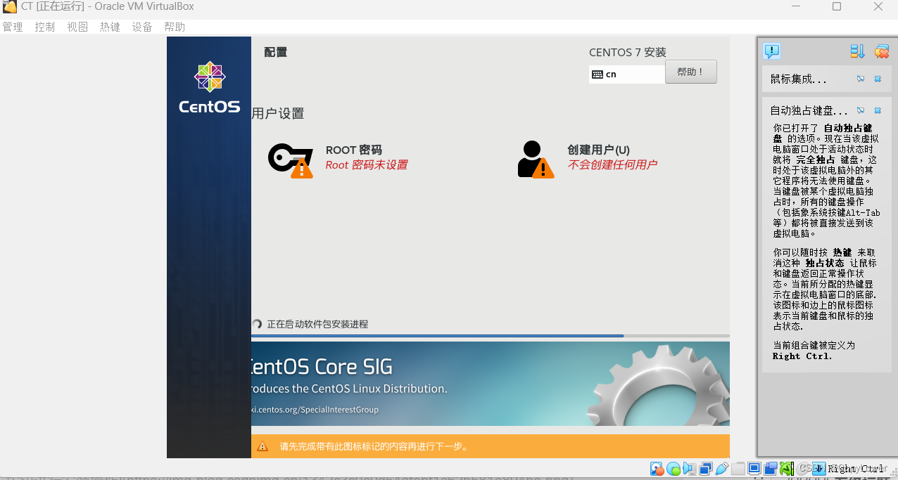Click the do-not-show-again icon for 鼠标集成

(860, 79)
